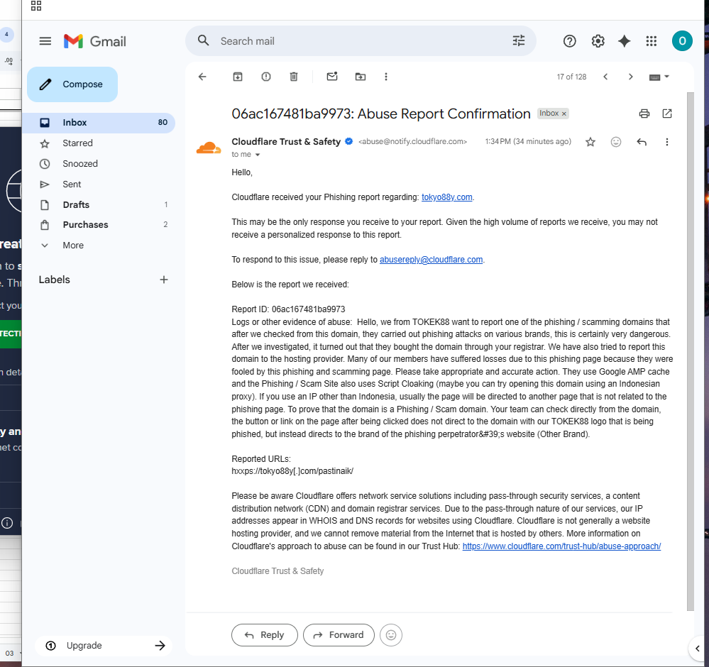Add emoji reaction in message header

pos(616,142)
